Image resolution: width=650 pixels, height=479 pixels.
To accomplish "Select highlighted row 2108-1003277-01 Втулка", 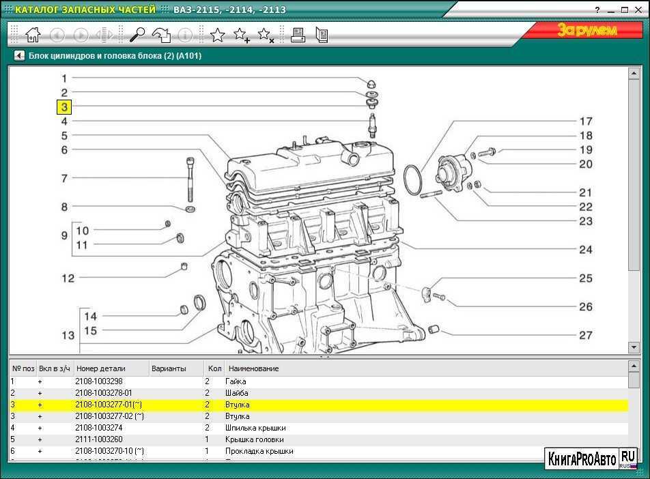I will click(319, 405).
